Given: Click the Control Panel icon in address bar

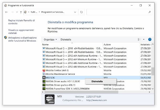Looking at the screenshot, I should click(x=25, y=12).
